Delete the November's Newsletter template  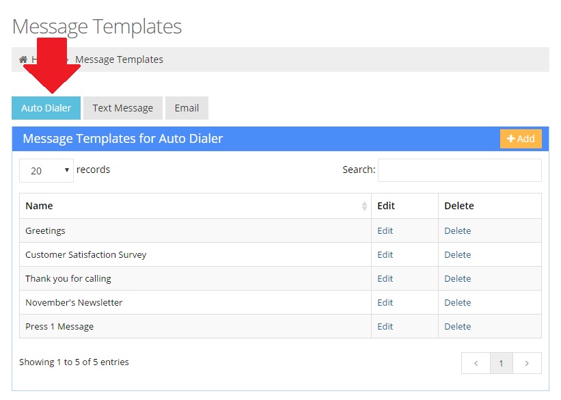pyautogui.click(x=457, y=302)
